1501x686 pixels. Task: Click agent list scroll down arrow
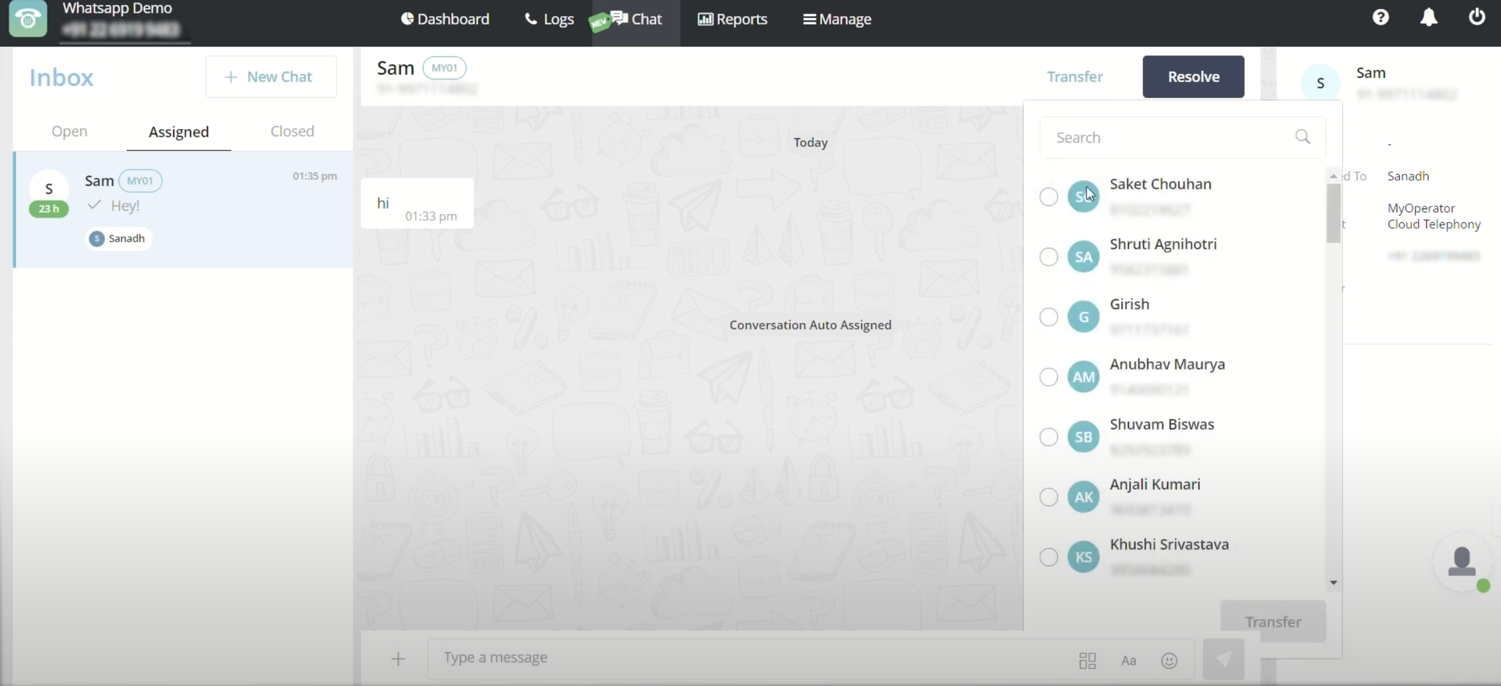(1333, 582)
